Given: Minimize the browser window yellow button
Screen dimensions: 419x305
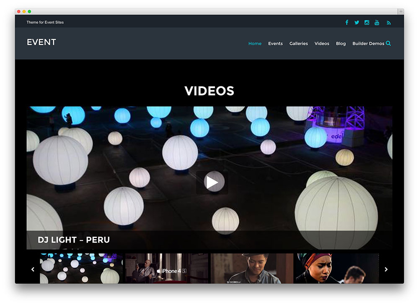Looking at the screenshot, I should [24, 11].
